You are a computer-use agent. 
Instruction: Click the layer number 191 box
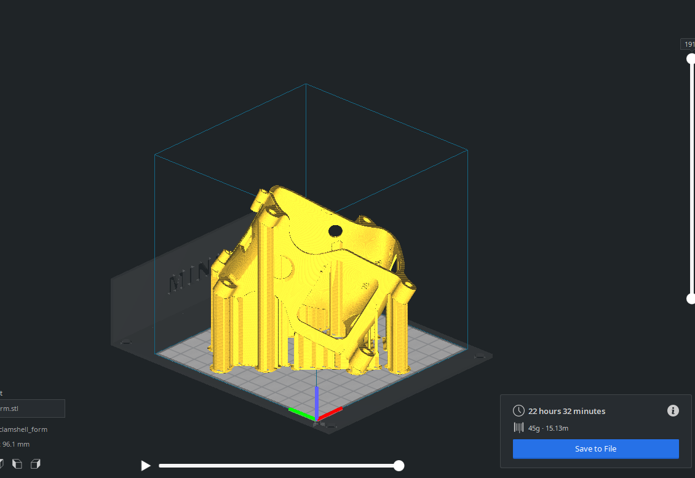tap(688, 44)
